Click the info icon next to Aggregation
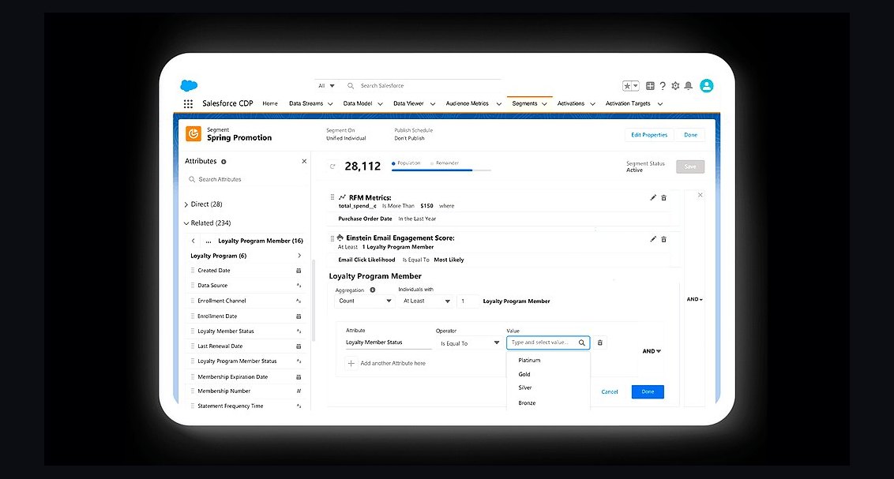This screenshot has height=479, width=894. point(372,290)
